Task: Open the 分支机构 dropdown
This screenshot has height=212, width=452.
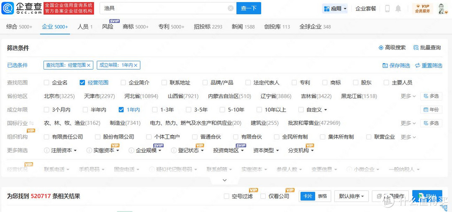Action: (x=301, y=150)
